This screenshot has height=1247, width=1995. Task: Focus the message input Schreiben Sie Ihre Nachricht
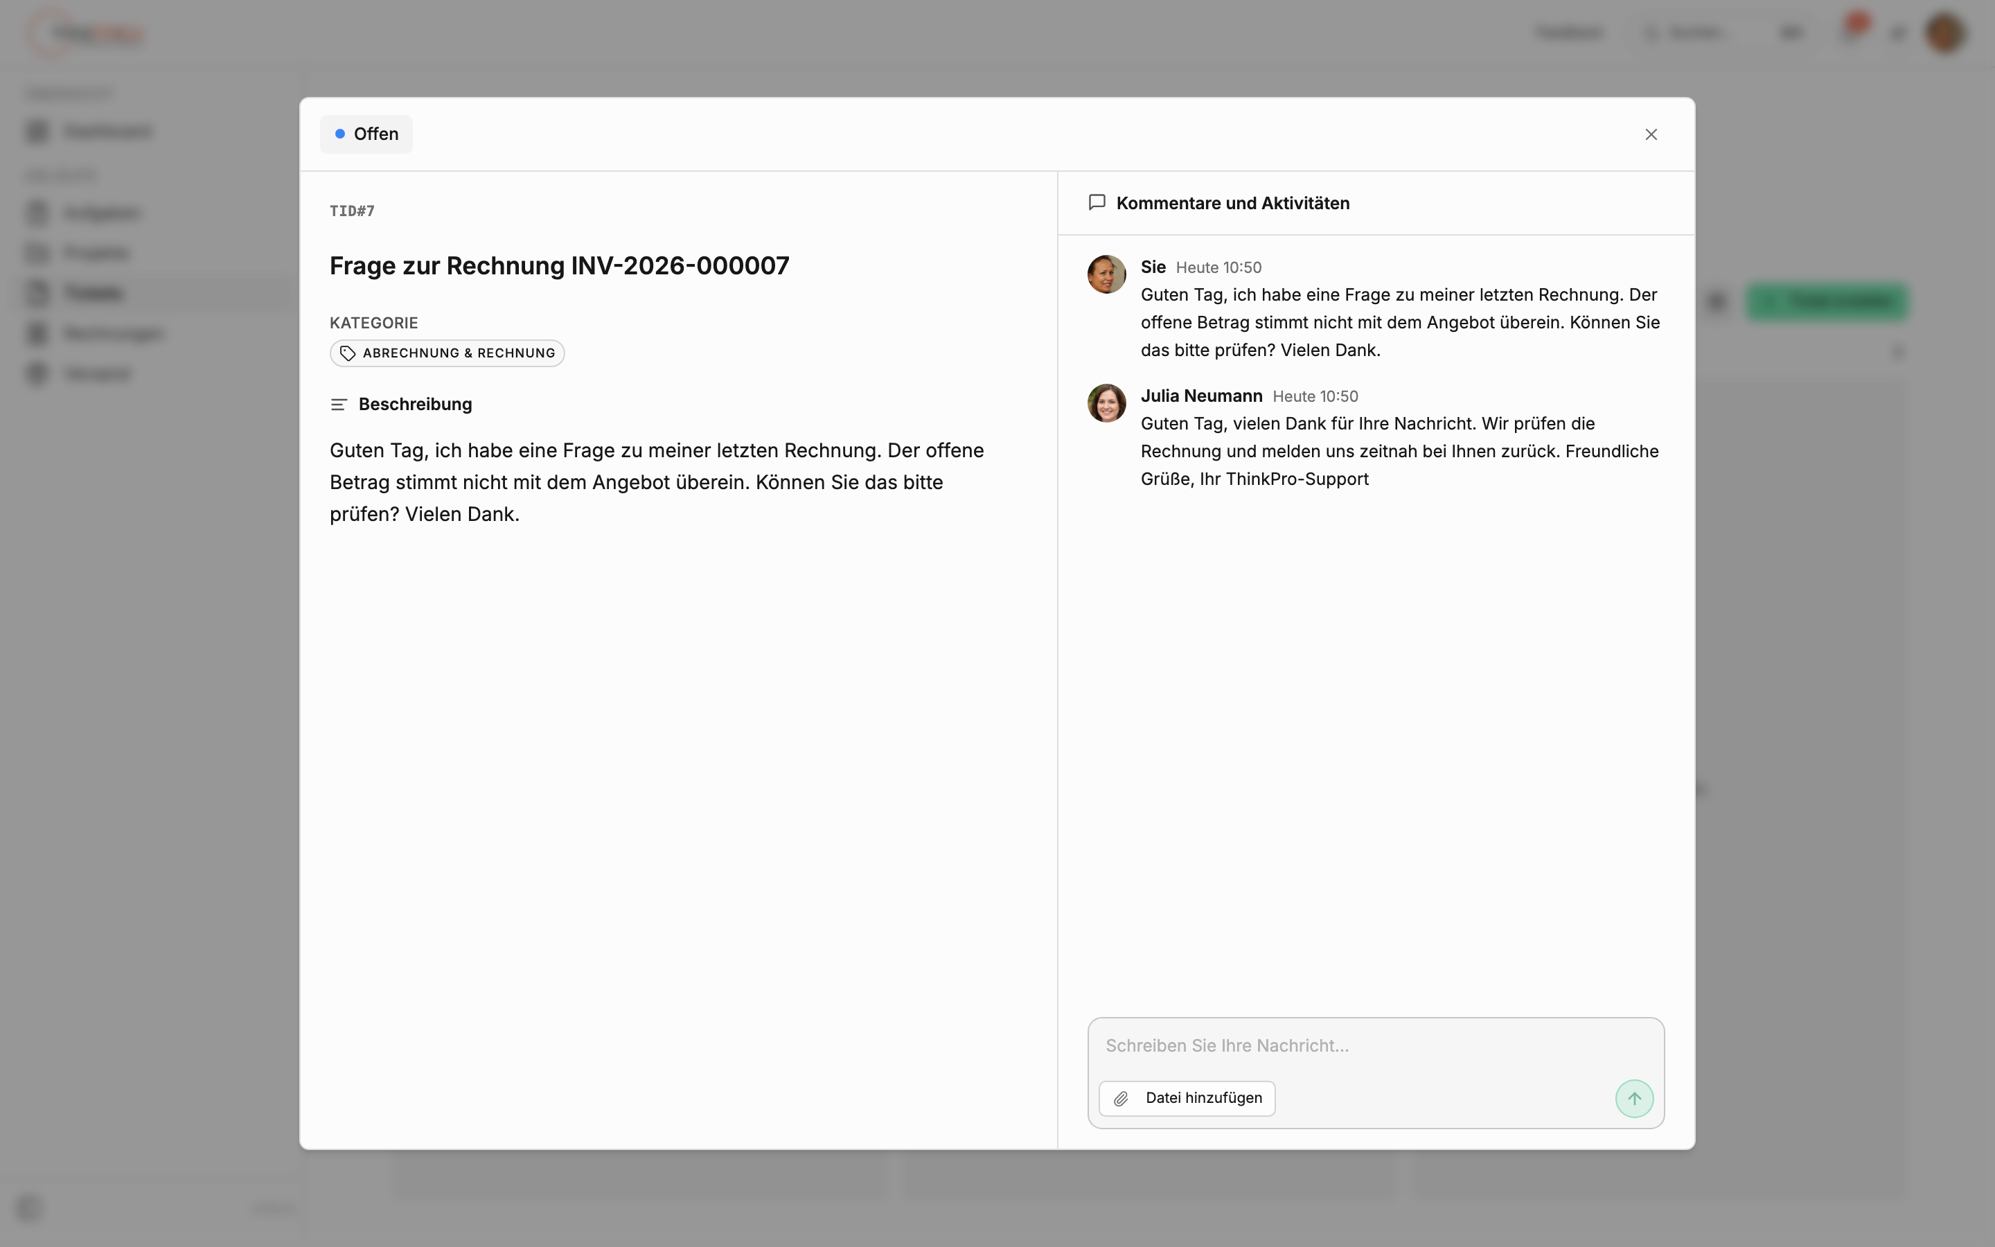1375,1046
